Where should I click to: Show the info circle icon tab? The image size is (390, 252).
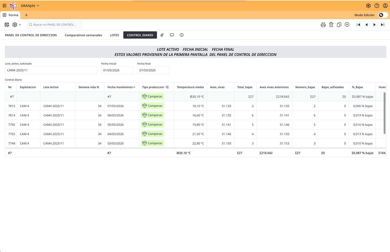pyautogui.click(x=182, y=35)
